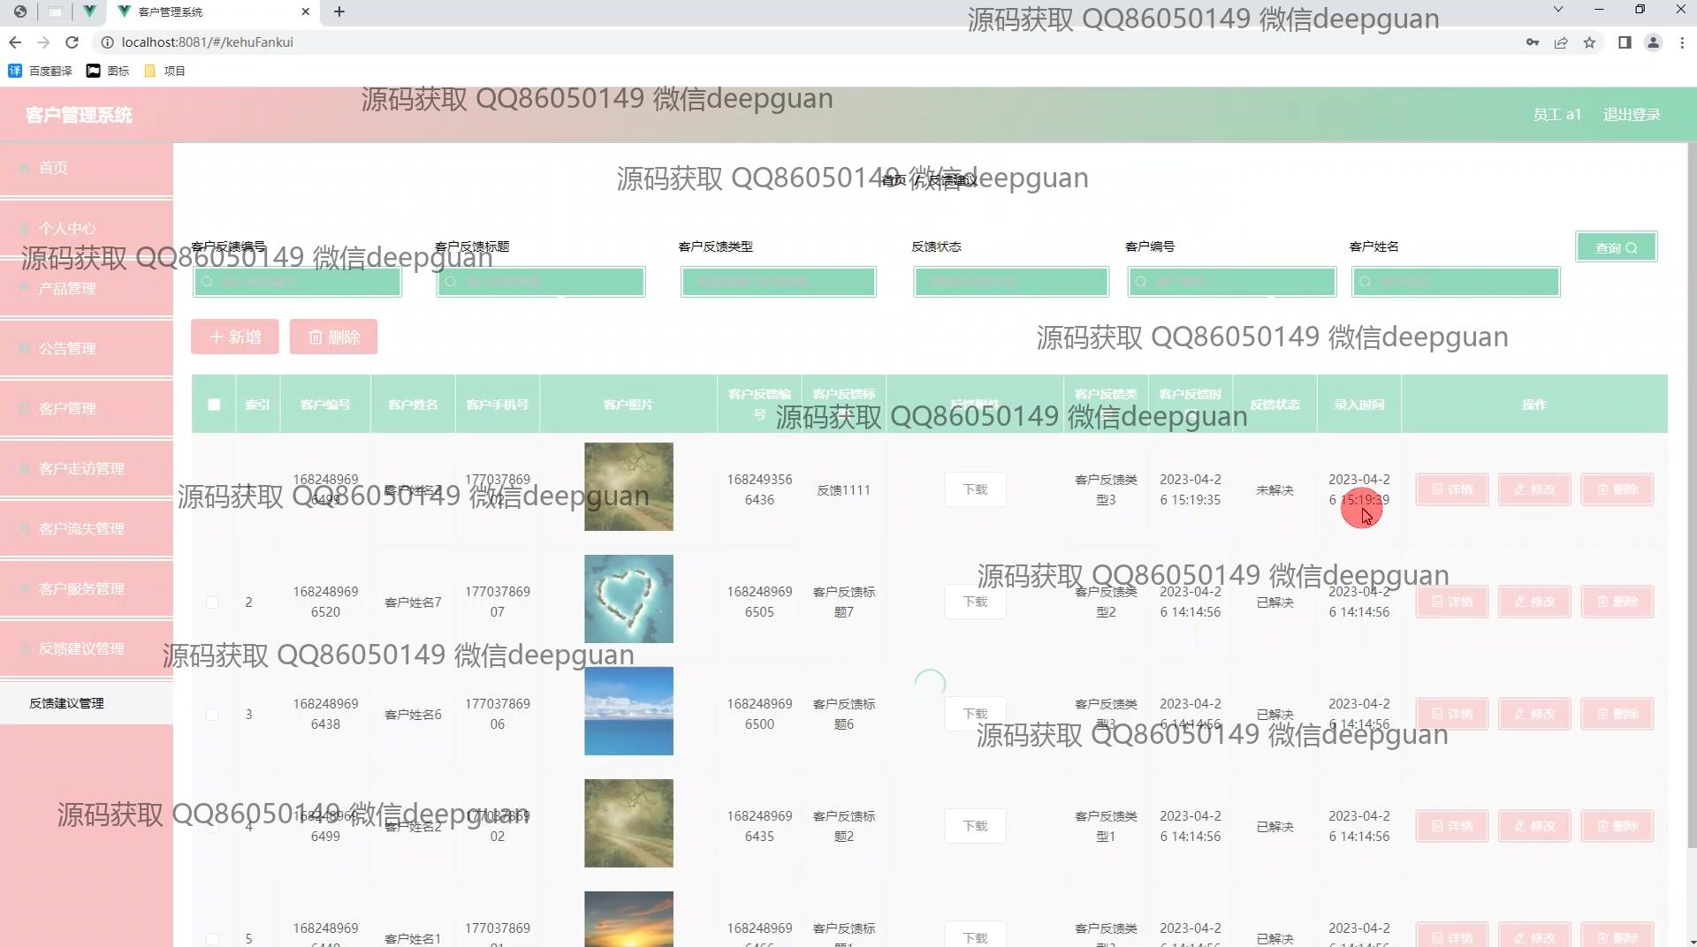Click the heart-shaped island customer photo thumbnail

coord(628,599)
